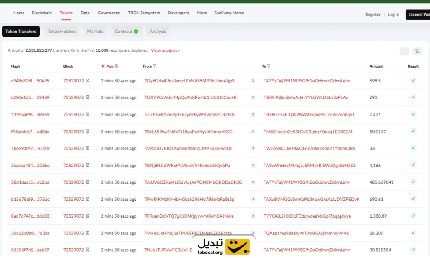Click hourglass icon in 86106f7d6 row
430x258 pixels.
tap(87, 250)
